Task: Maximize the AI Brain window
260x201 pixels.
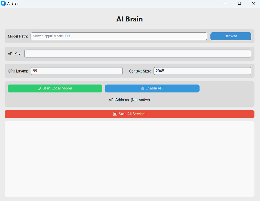Action: click(x=239, y=3)
